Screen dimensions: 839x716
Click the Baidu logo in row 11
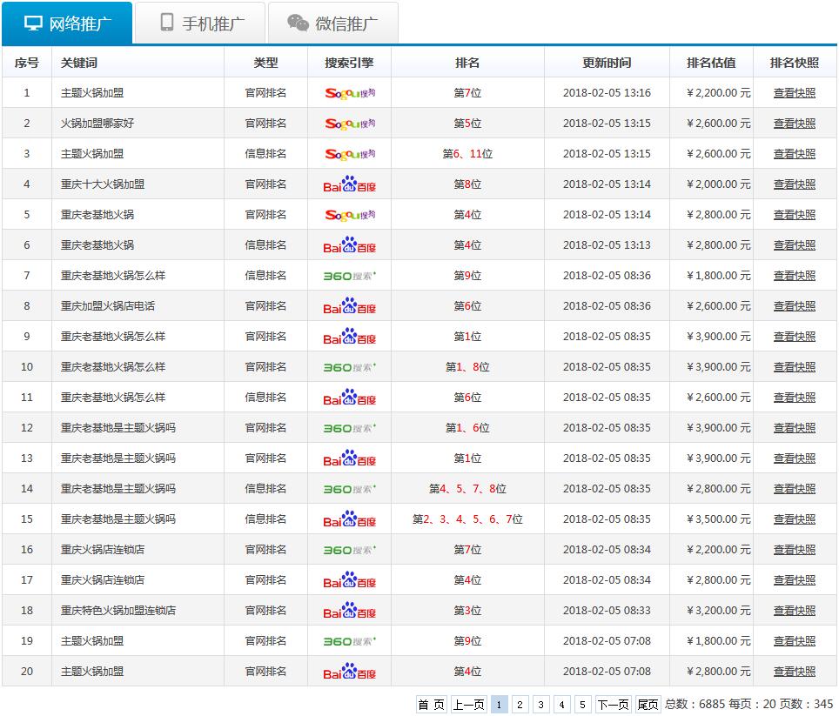coord(349,398)
